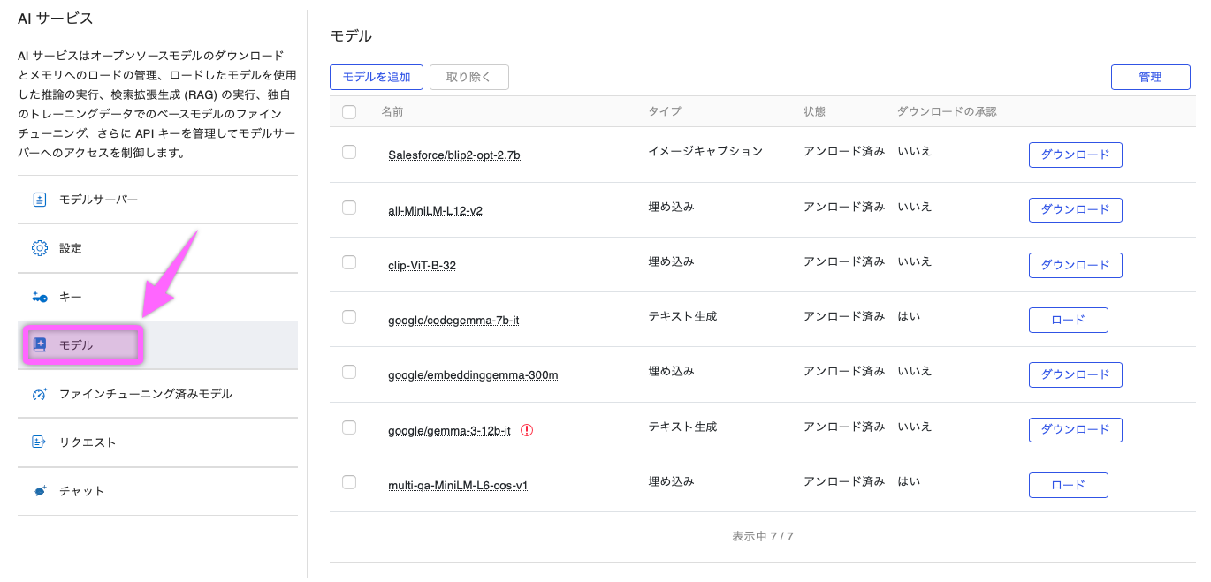This screenshot has width=1211, height=582.
Task: Select the モデル menu item
Action: click(x=157, y=345)
